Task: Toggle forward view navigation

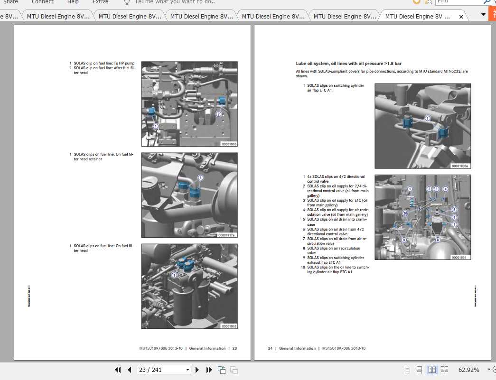Action: coord(234,370)
